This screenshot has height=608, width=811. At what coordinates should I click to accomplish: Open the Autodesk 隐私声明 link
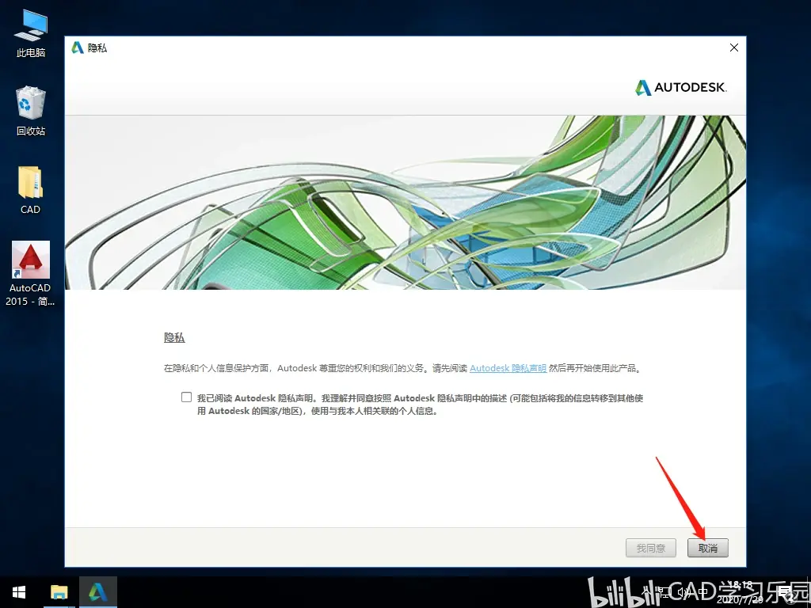click(508, 368)
